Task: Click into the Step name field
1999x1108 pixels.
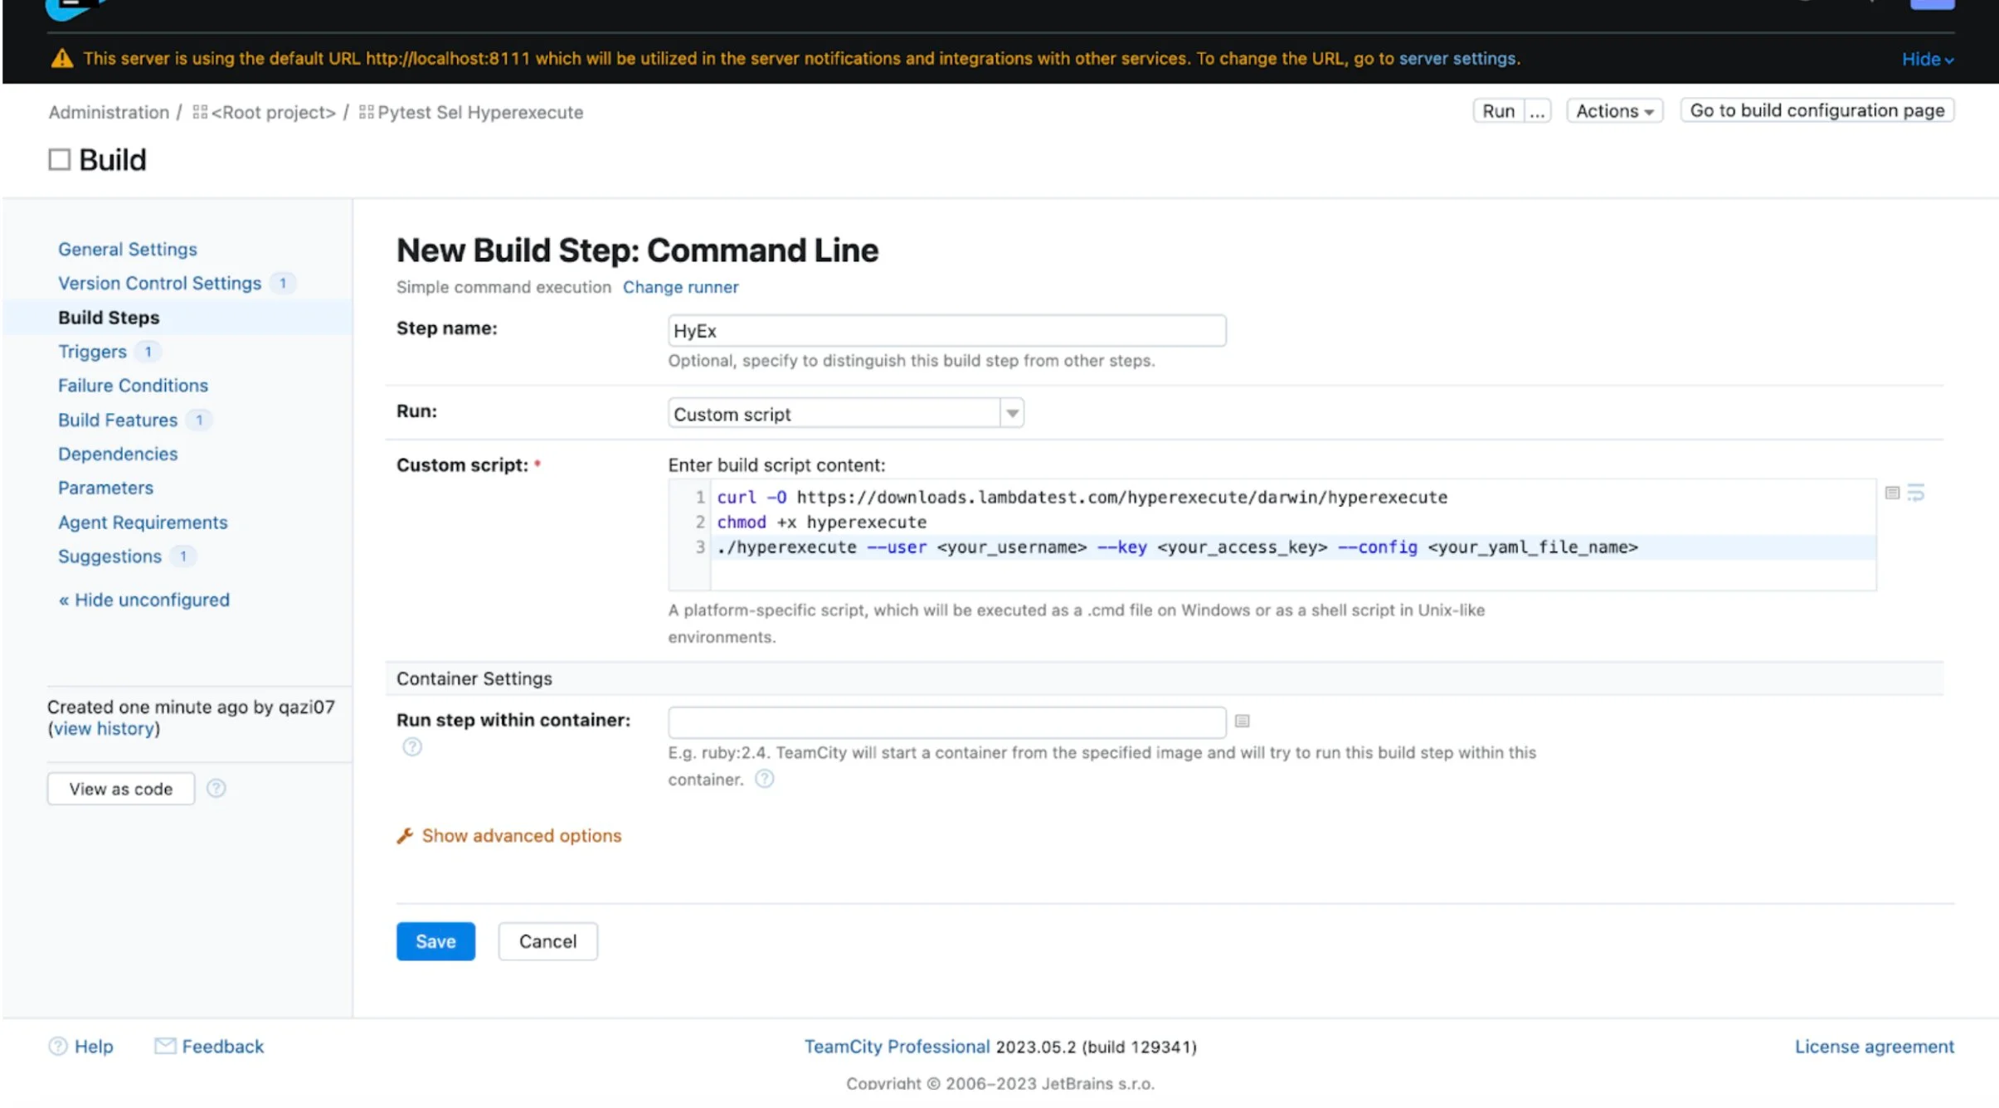Action: (946, 331)
